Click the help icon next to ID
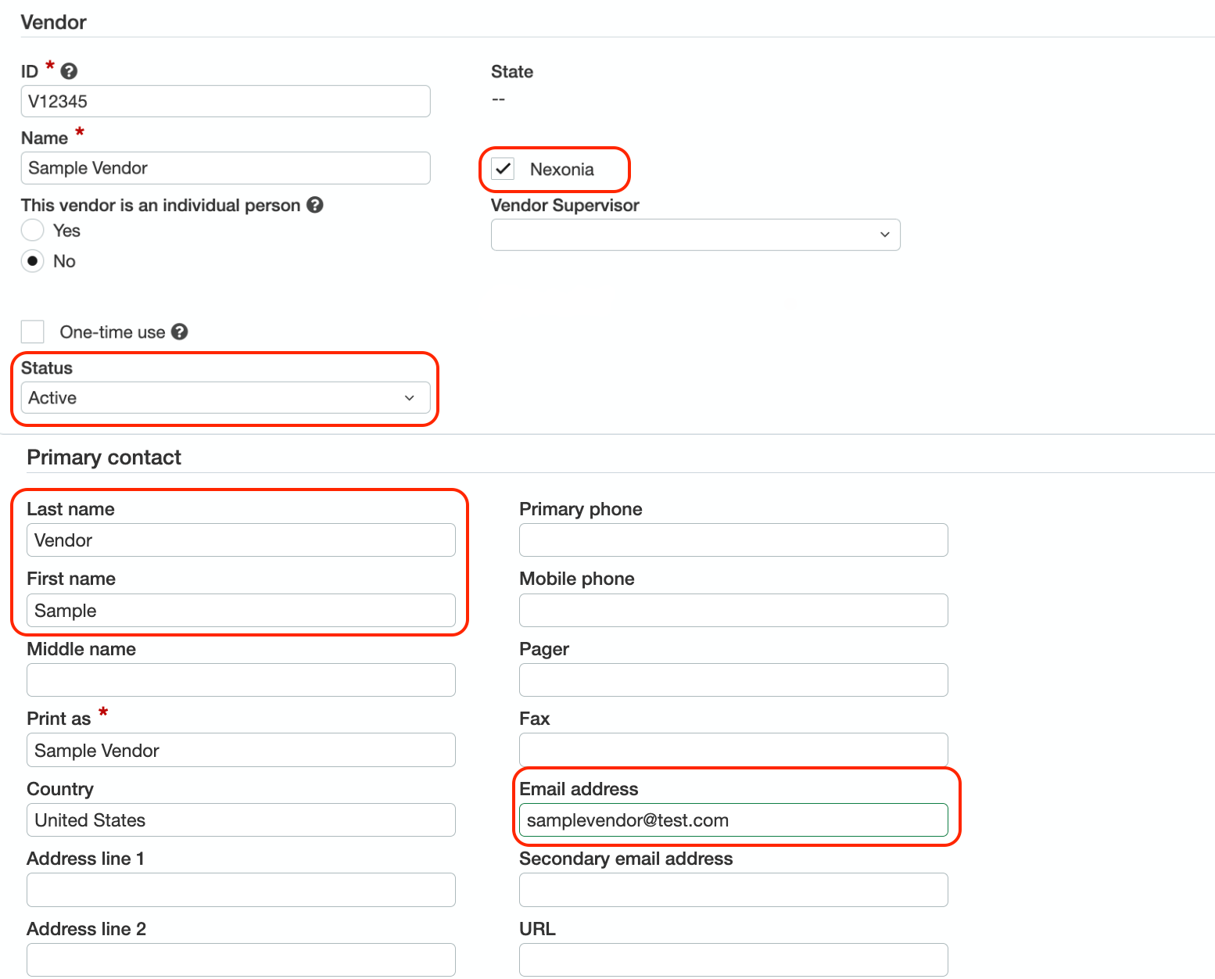 tap(69, 71)
